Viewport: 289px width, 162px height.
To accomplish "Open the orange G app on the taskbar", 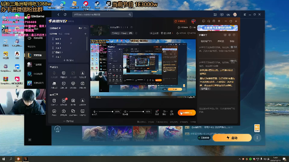I will pyautogui.click(x=26, y=159).
